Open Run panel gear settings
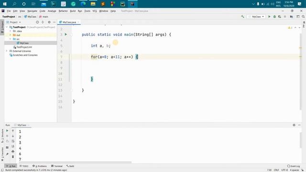The height and width of the screenshot is (172, 306). pyautogui.click(x=294, y=125)
